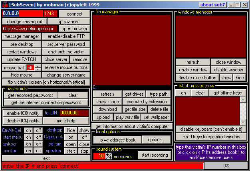Open the ip scanner
The image size is (250, 171).
click(x=69, y=22)
